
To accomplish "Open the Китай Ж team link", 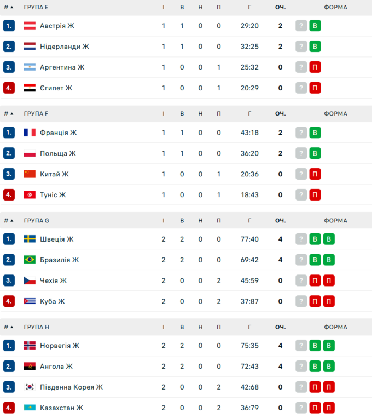I will coord(54,174).
